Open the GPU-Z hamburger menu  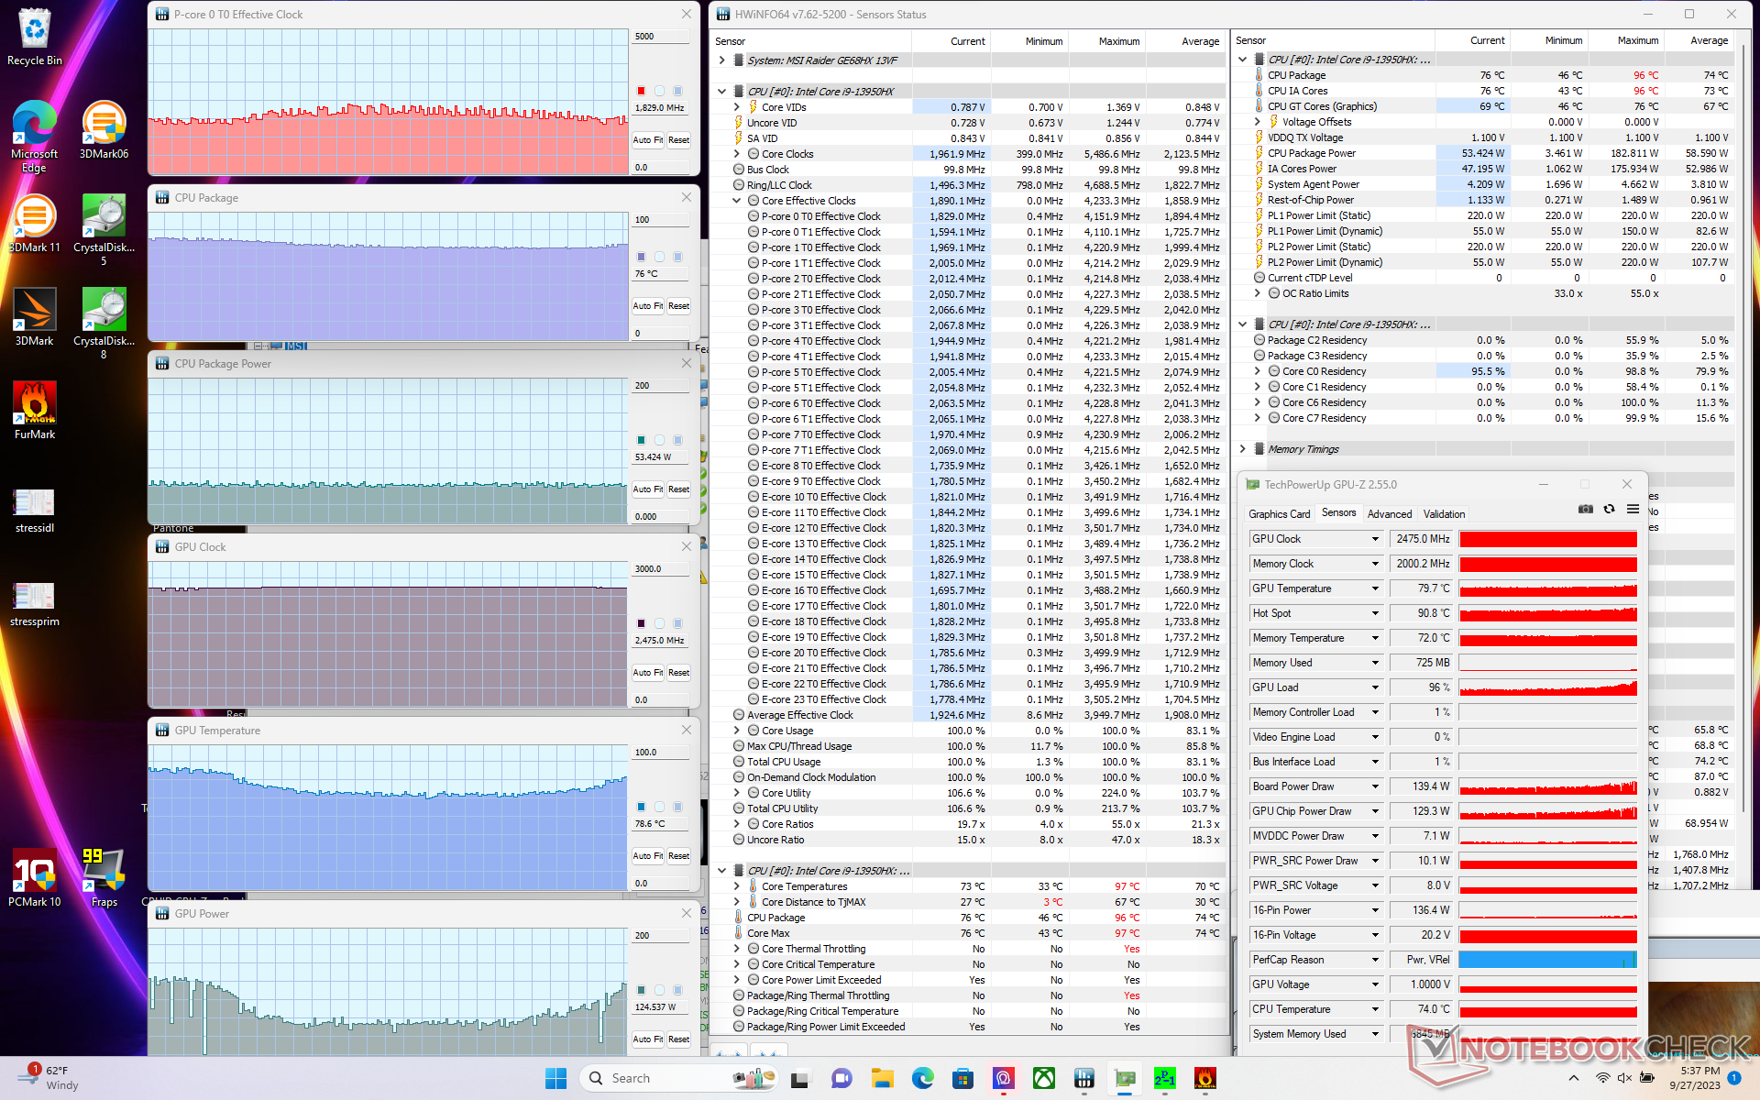1633,509
